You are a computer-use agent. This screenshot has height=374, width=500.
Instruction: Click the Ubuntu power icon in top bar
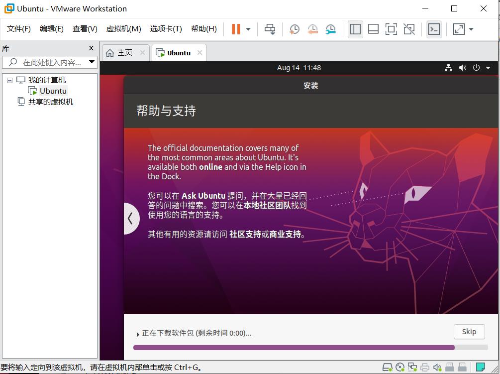click(x=476, y=68)
